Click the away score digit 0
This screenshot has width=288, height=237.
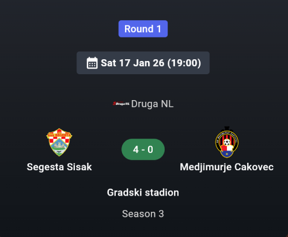click(150, 150)
